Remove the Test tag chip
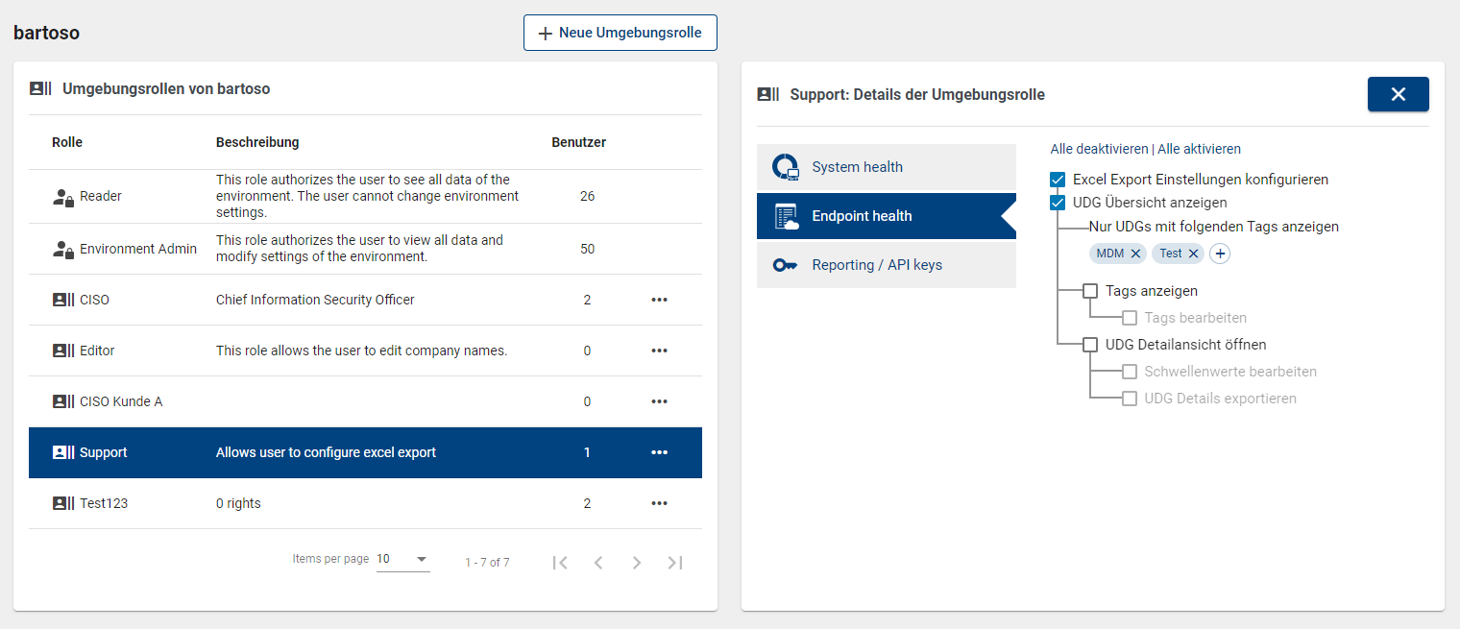1460x629 pixels. click(1194, 254)
